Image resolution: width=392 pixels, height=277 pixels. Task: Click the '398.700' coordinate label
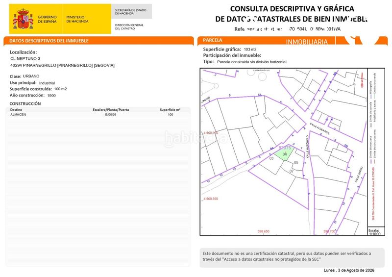pyautogui.click(x=329, y=231)
